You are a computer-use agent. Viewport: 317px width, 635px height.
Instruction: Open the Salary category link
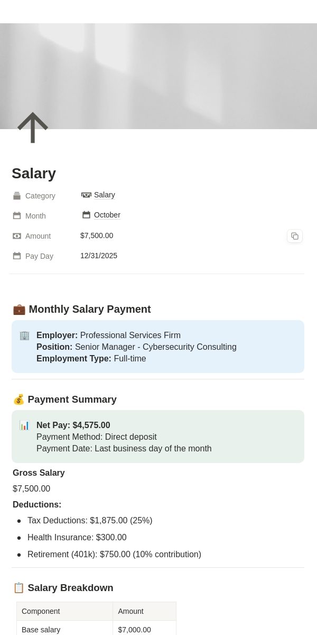coord(105,195)
